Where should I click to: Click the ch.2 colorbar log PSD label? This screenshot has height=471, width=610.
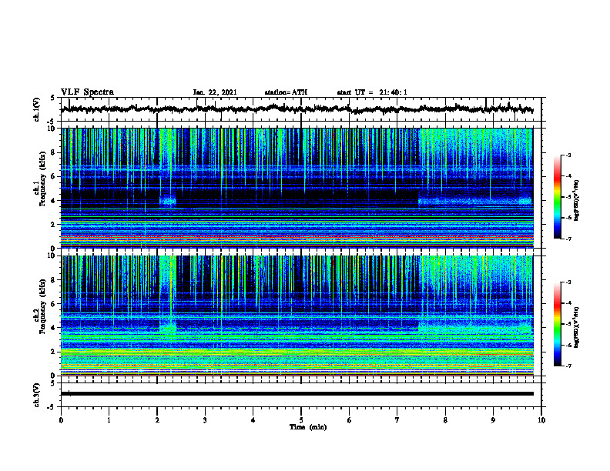click(577, 327)
